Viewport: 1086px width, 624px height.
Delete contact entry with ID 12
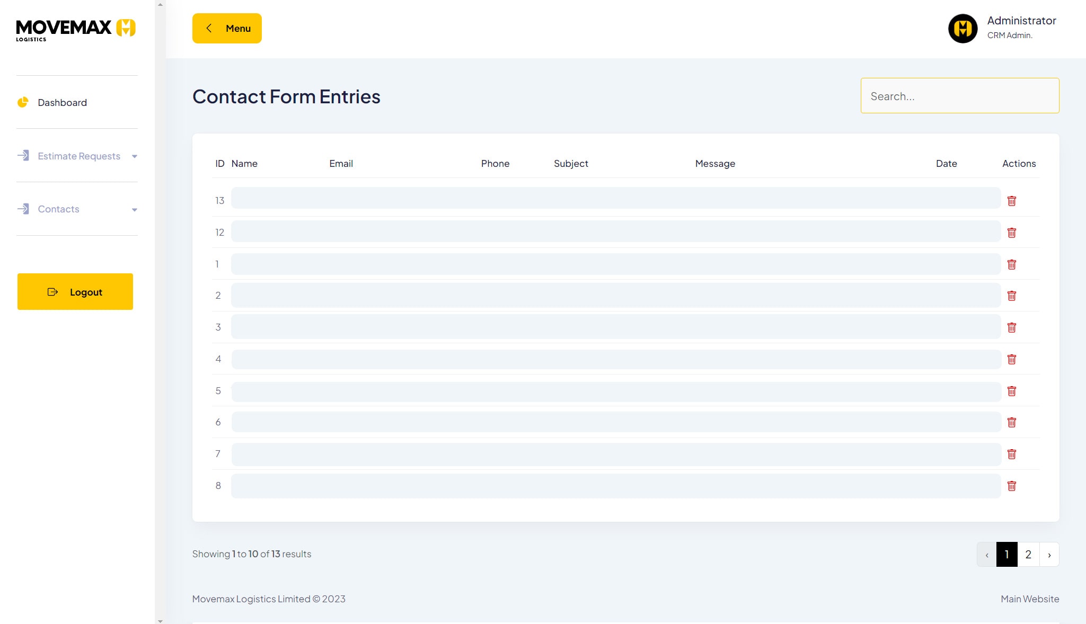[1011, 233]
